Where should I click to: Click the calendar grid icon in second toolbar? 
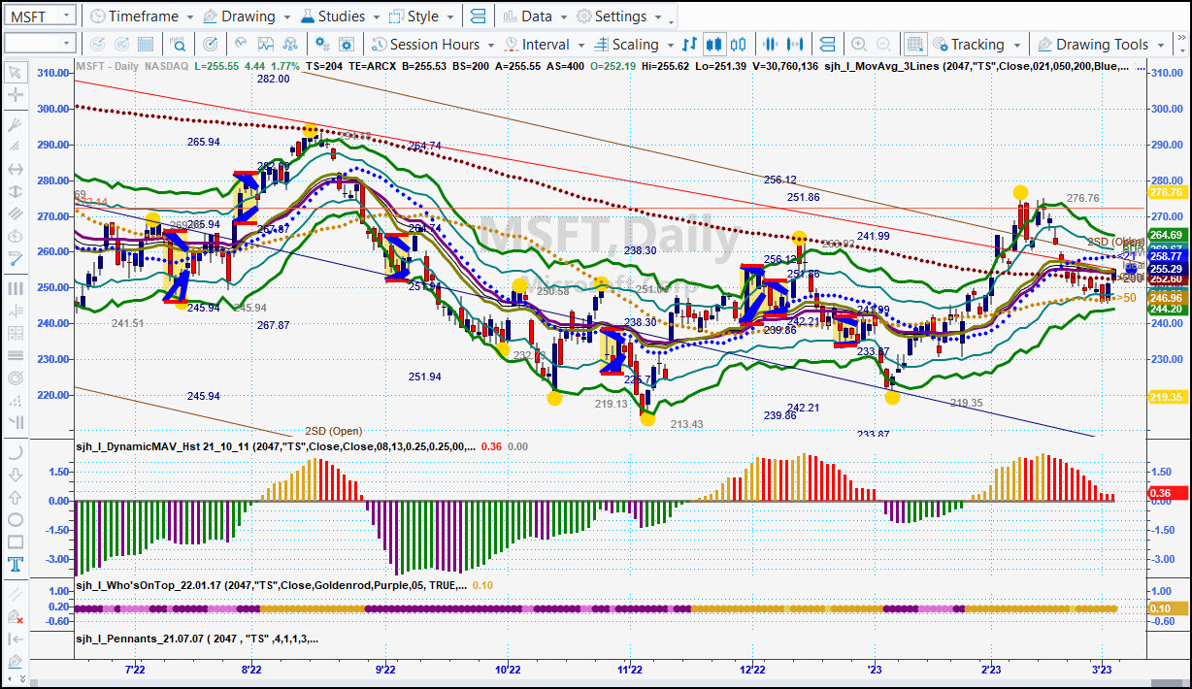146,44
